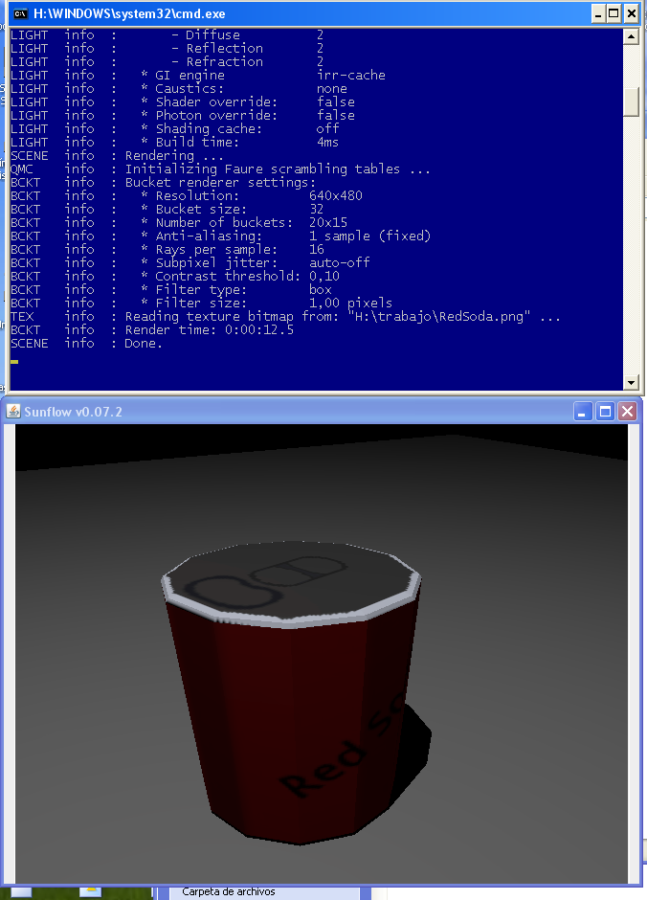647x900 pixels.
Task: Click the 'Shader override: false' line
Action: click(x=183, y=102)
